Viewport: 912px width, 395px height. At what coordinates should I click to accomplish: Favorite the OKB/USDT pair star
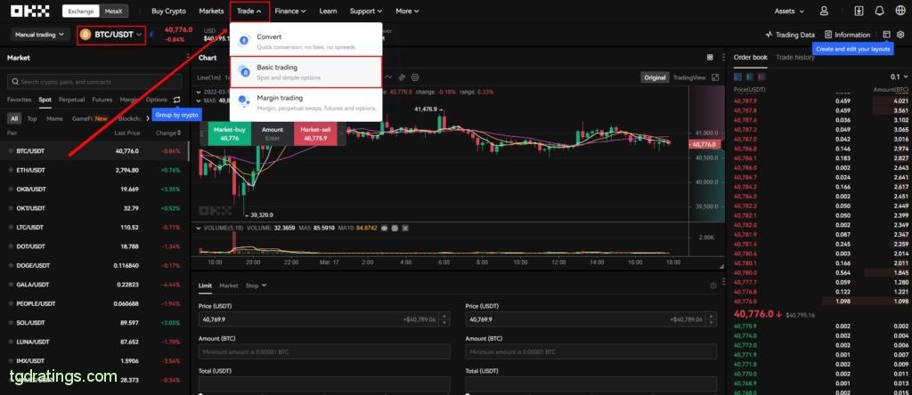tap(11, 189)
